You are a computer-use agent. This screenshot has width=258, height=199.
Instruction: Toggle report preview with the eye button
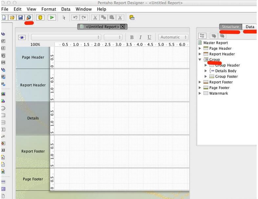22,37
